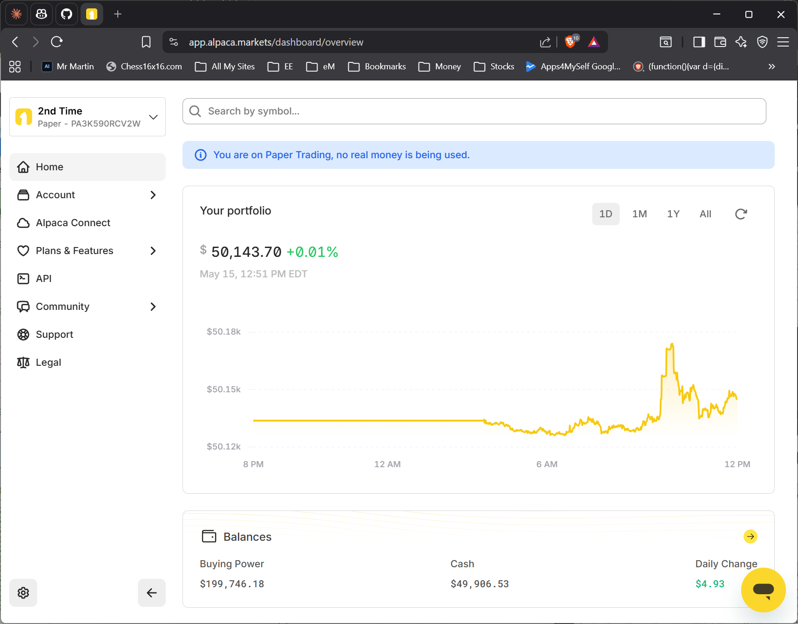Collapse sidebar with left arrow button
Screen dimensions: 798x624
coord(152,593)
